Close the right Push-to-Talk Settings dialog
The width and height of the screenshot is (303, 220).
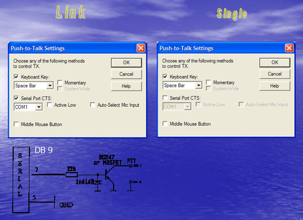pyautogui.click(x=289, y=48)
